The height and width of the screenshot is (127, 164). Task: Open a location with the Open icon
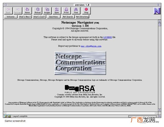click(x=57, y=11)
